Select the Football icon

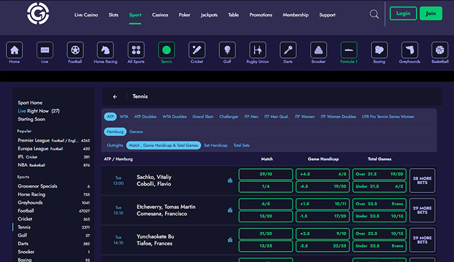click(75, 50)
